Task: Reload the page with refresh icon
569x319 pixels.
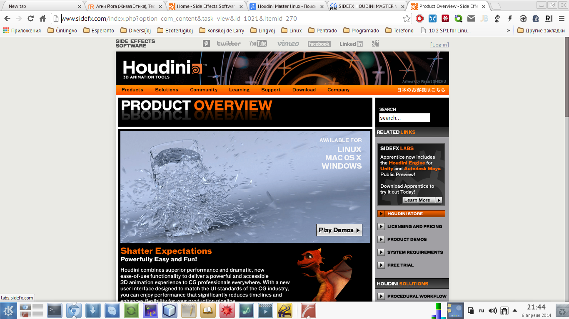Action: (x=30, y=19)
